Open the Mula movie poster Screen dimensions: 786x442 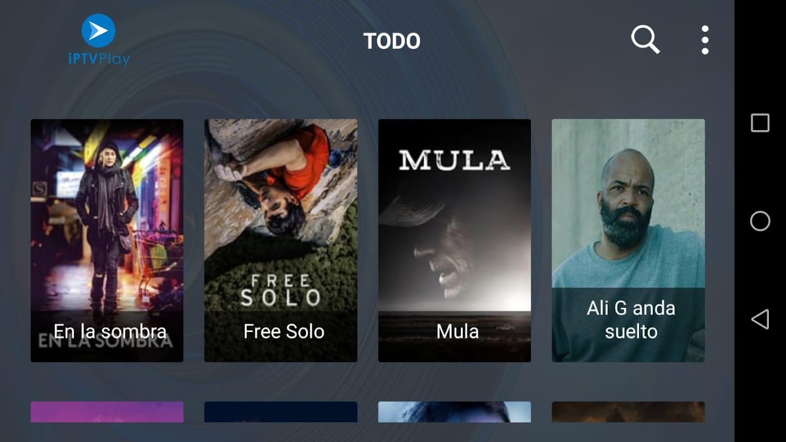[455, 240]
